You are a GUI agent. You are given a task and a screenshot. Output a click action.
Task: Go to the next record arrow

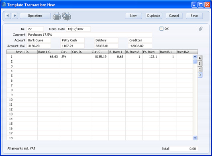point(15,16)
